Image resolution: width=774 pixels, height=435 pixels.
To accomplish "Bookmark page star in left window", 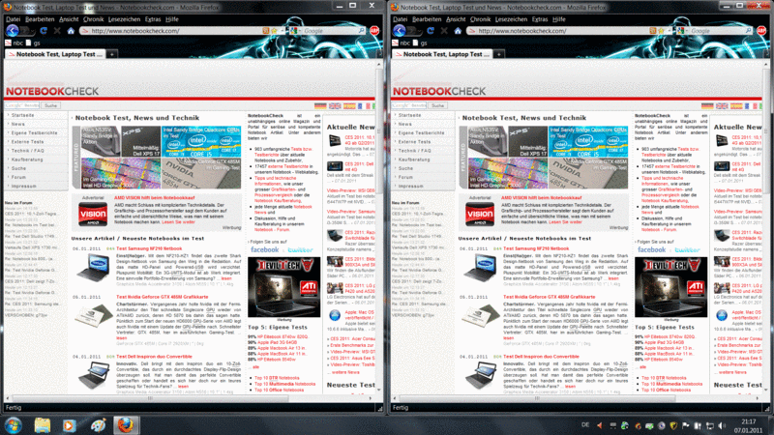I will [274, 31].
